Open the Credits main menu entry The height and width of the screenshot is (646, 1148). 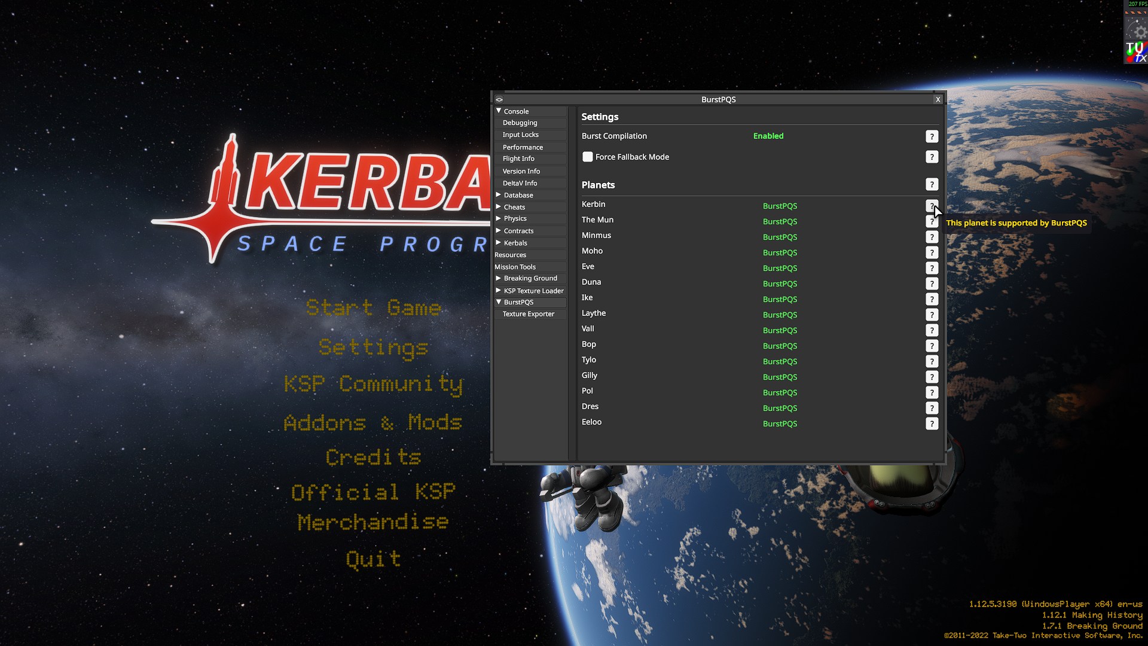coord(374,458)
